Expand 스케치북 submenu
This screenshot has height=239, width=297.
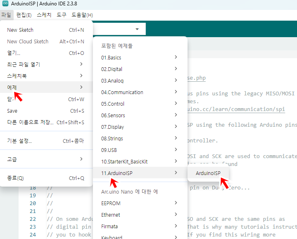[46, 76]
